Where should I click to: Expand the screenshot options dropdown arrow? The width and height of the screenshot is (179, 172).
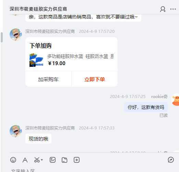pyautogui.click(x=42, y=160)
